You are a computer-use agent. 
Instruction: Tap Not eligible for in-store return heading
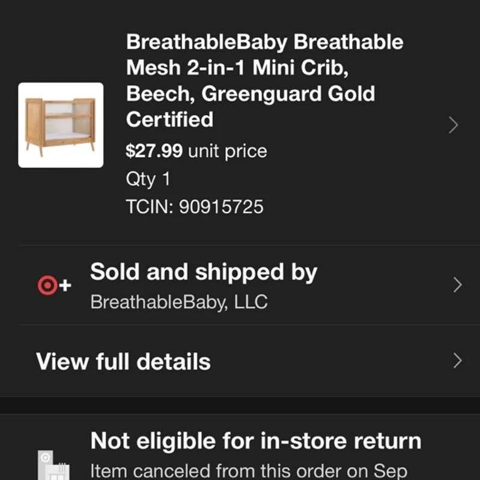256,441
